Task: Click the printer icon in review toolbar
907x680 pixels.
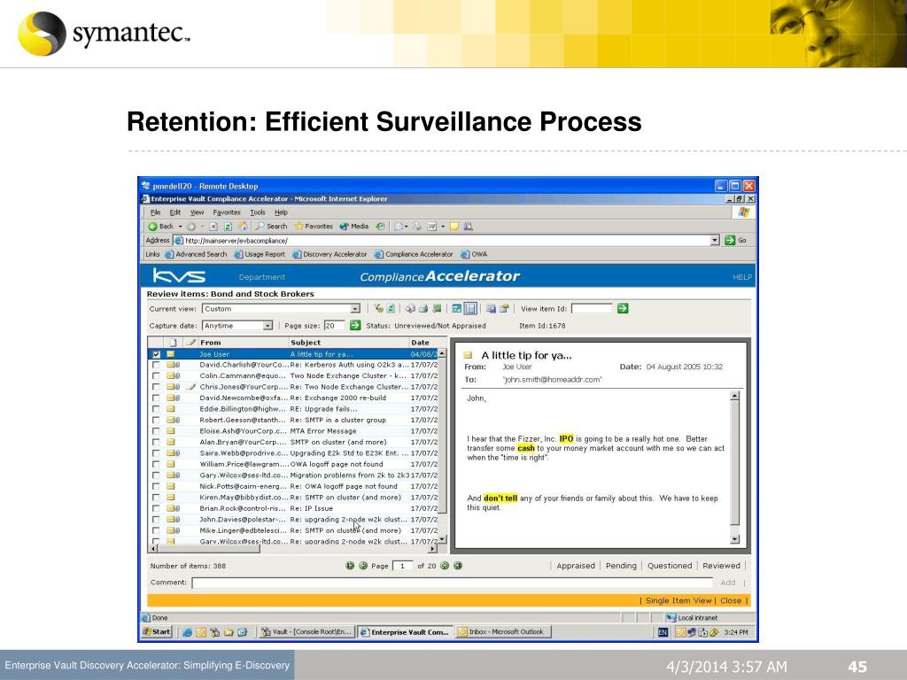Action: [x=422, y=309]
